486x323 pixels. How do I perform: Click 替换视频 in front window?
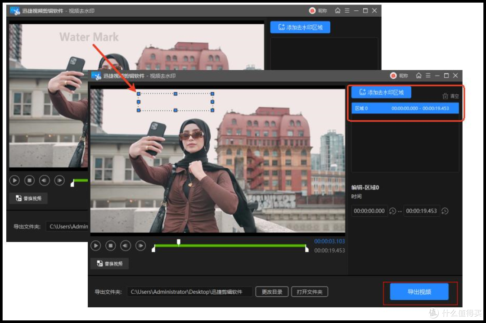click(110, 264)
